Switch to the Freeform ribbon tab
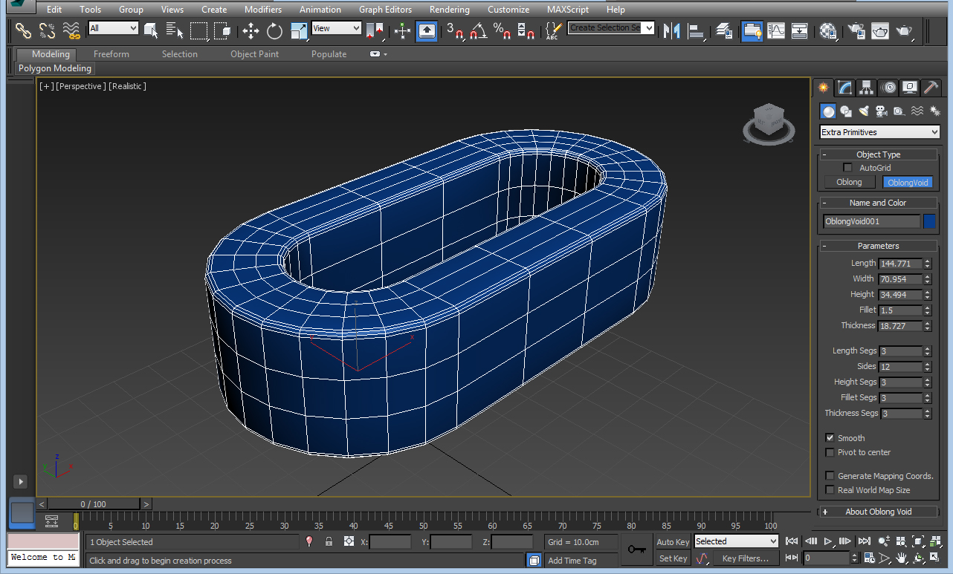 111,54
